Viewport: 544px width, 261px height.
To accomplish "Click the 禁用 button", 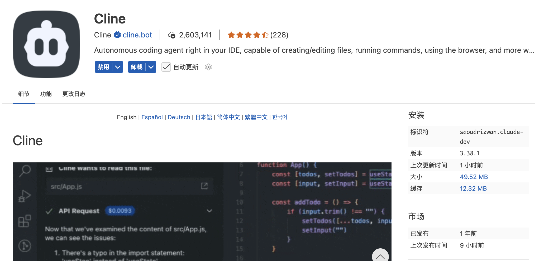I will (103, 67).
